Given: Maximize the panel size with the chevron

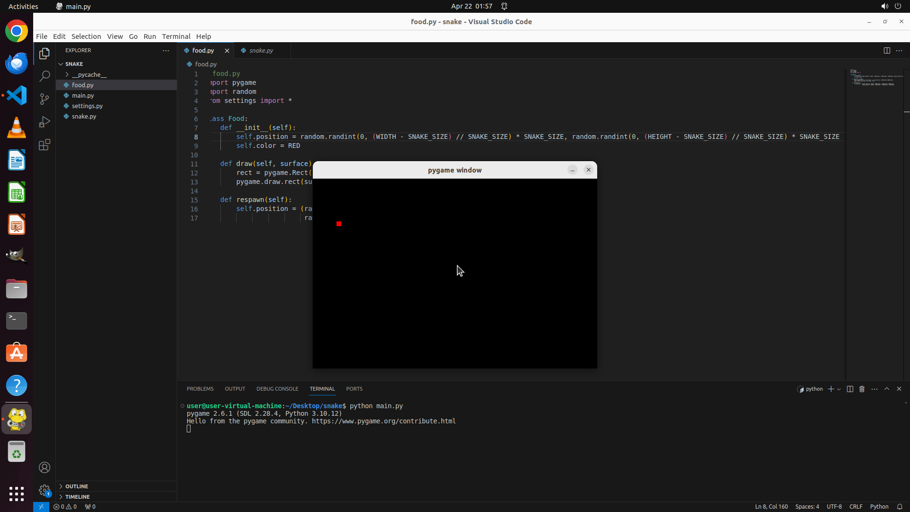Looking at the screenshot, I should (886, 389).
